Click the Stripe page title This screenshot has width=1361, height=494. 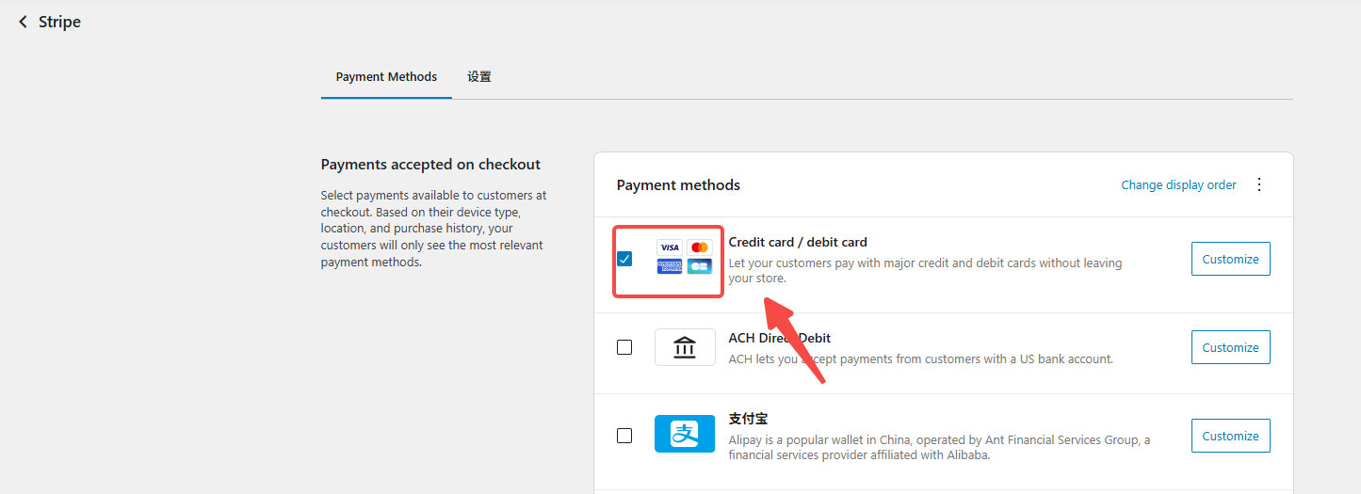click(59, 22)
